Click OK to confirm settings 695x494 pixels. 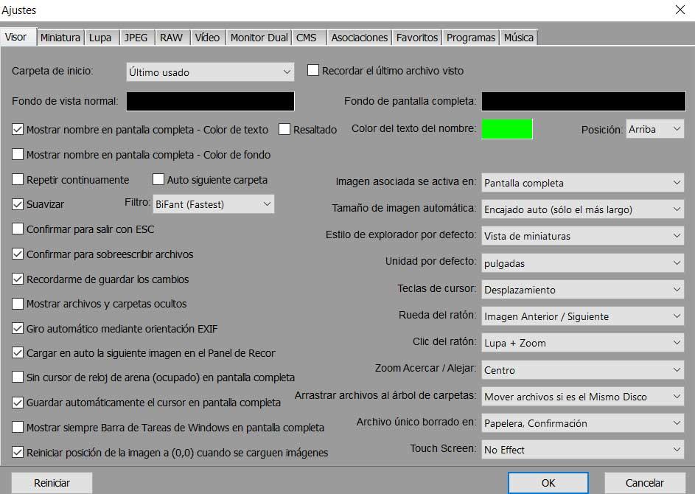tap(548, 483)
